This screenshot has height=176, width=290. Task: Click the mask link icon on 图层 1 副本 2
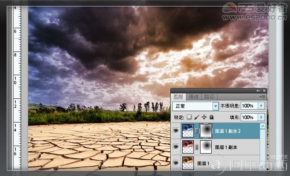point(197,131)
